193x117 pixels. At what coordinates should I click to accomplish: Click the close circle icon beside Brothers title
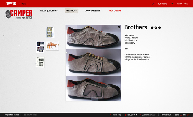[x=152, y=28]
